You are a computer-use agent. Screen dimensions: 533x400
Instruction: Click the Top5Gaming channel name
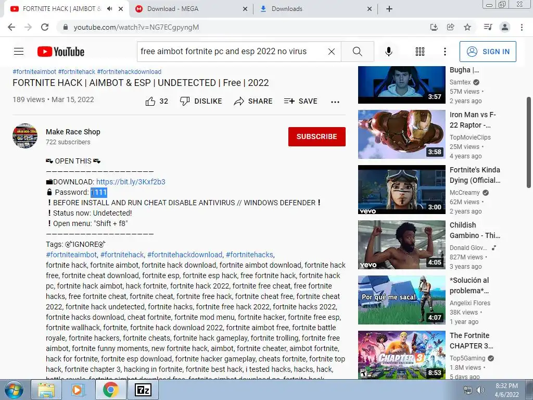pyautogui.click(x=467, y=358)
